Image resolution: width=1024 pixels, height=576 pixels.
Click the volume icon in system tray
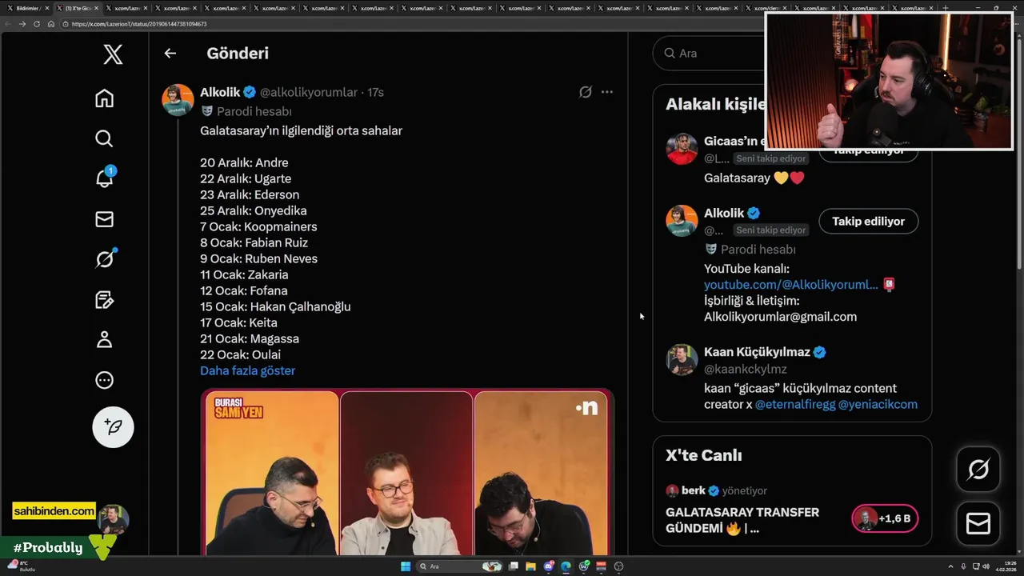986,566
